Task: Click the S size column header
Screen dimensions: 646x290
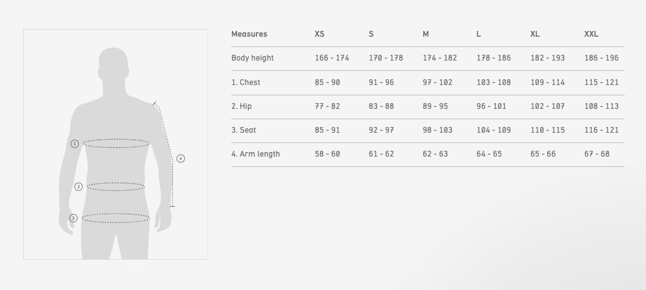Action: pos(371,34)
